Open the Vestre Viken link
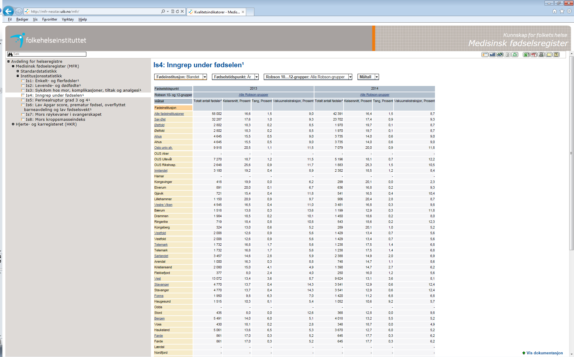Viewport: 574px width, 357px height. click(163, 205)
